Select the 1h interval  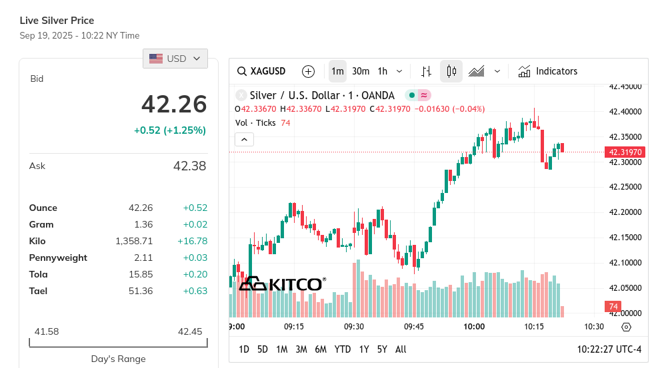(x=382, y=71)
